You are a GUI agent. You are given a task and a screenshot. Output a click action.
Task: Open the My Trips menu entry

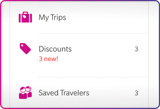pos(79,17)
